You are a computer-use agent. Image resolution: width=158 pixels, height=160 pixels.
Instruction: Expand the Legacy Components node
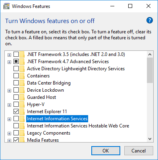click(9, 133)
